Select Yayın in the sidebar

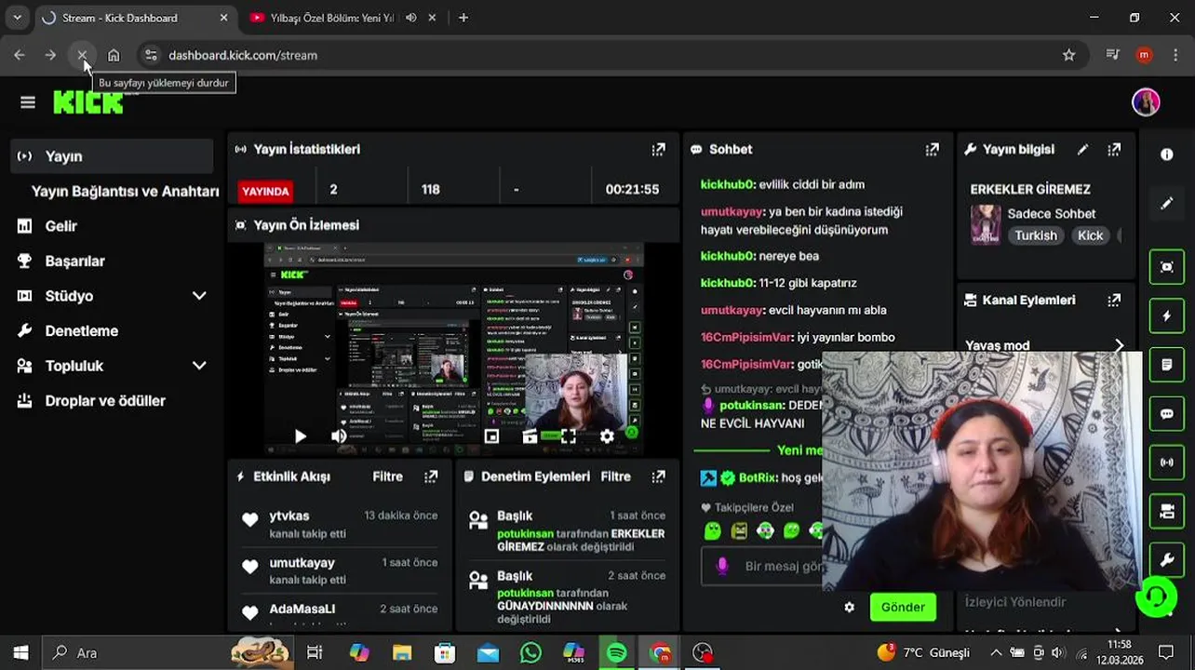coord(113,156)
